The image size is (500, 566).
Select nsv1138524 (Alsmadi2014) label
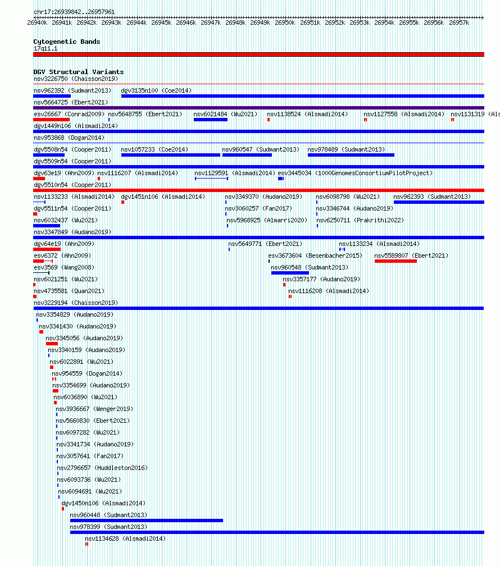pyautogui.click(x=307, y=114)
